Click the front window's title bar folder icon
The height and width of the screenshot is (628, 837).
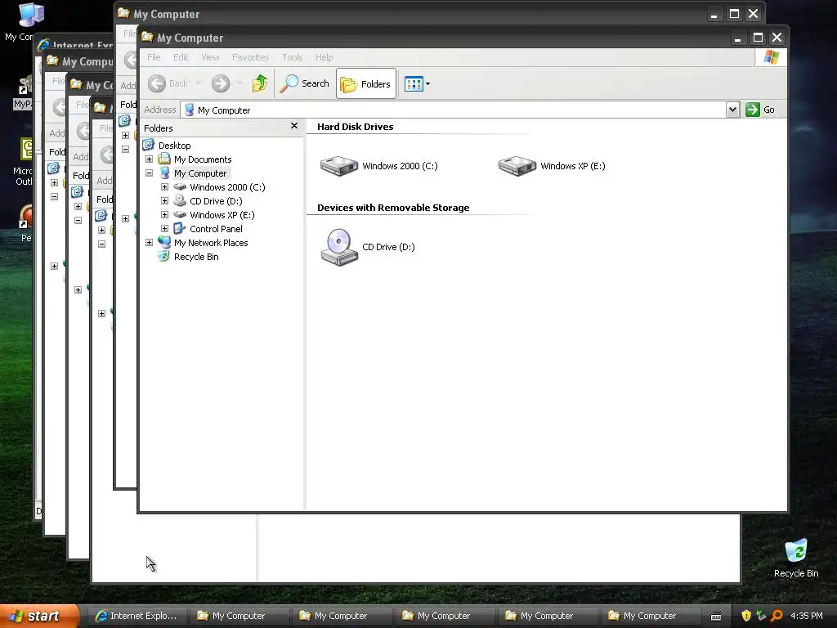point(147,37)
